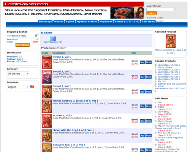This screenshot has width=190, height=152.
Task: Click the Products: 32 information entry
Action: [x=14, y=57]
